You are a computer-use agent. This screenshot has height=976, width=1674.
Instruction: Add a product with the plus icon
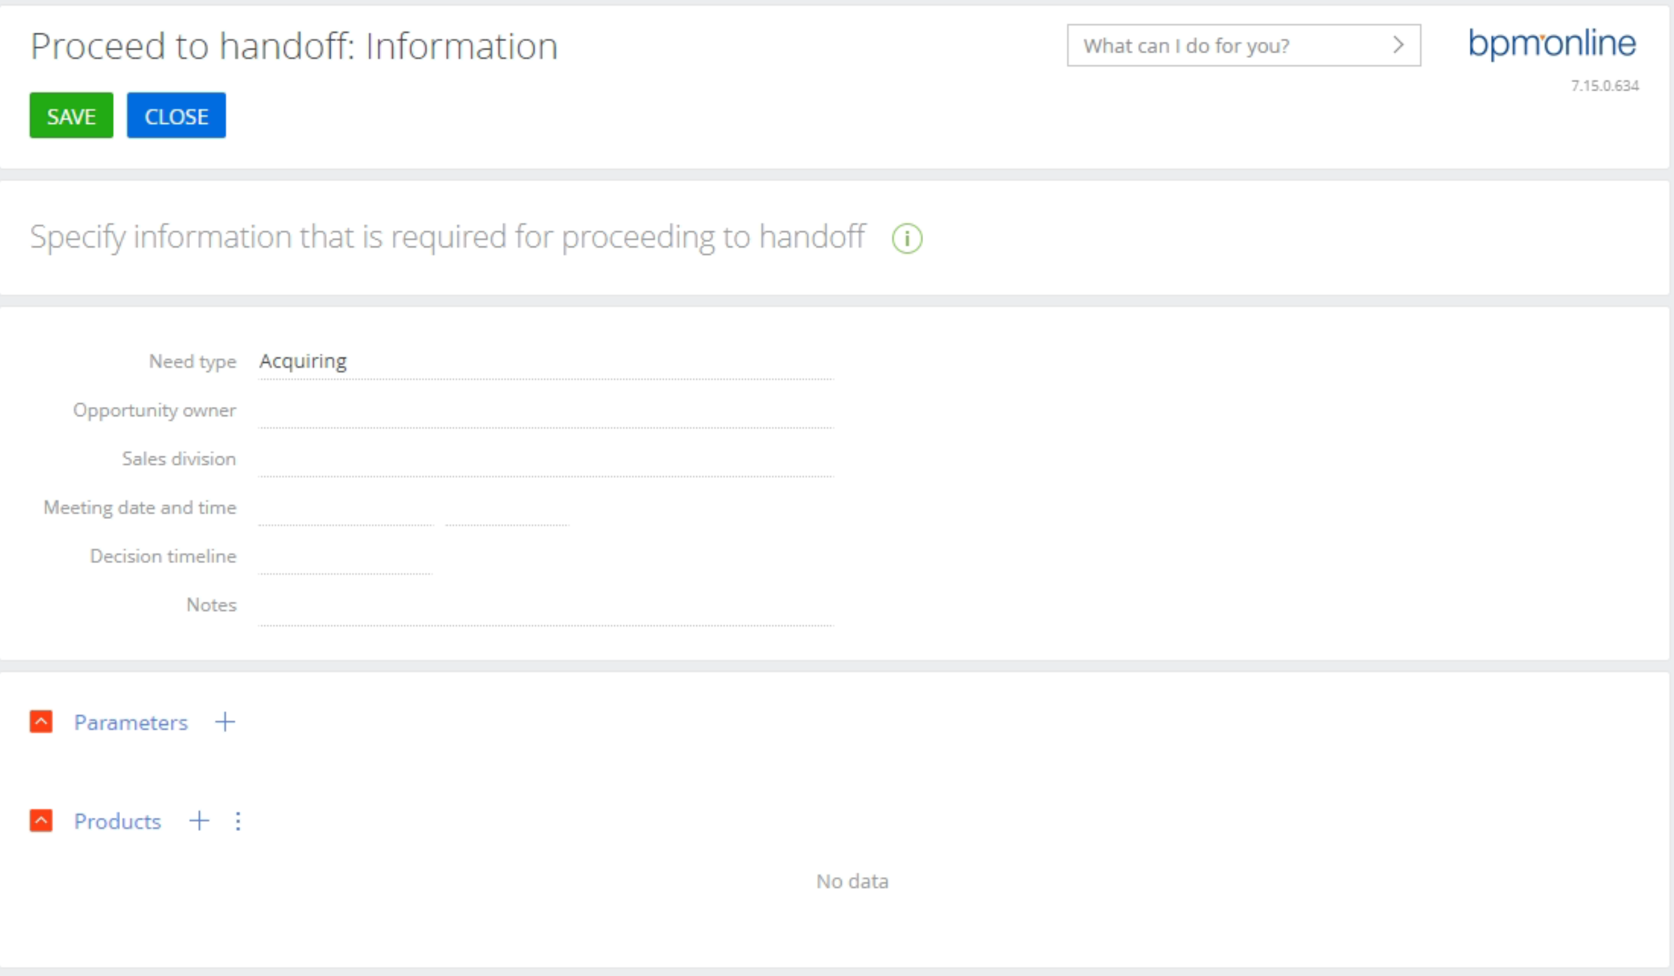pyautogui.click(x=198, y=821)
